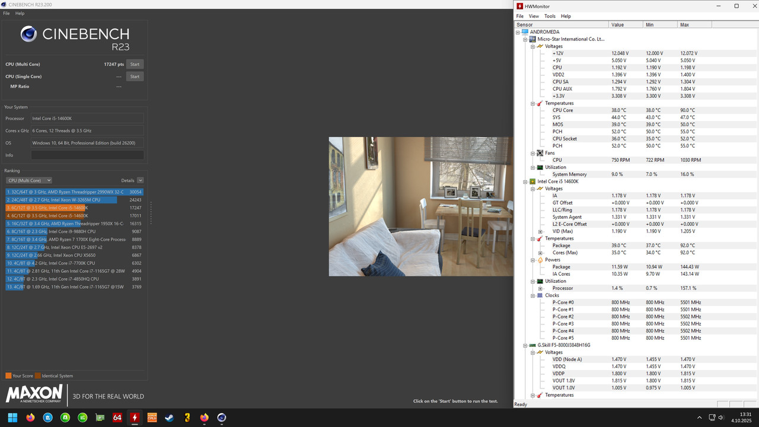
Task: Open the blue circular B taskbar icon
Action: (47, 418)
